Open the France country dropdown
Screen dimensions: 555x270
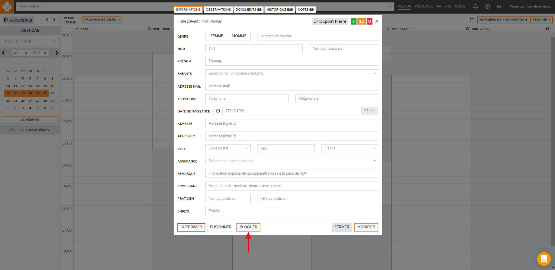tap(349, 149)
